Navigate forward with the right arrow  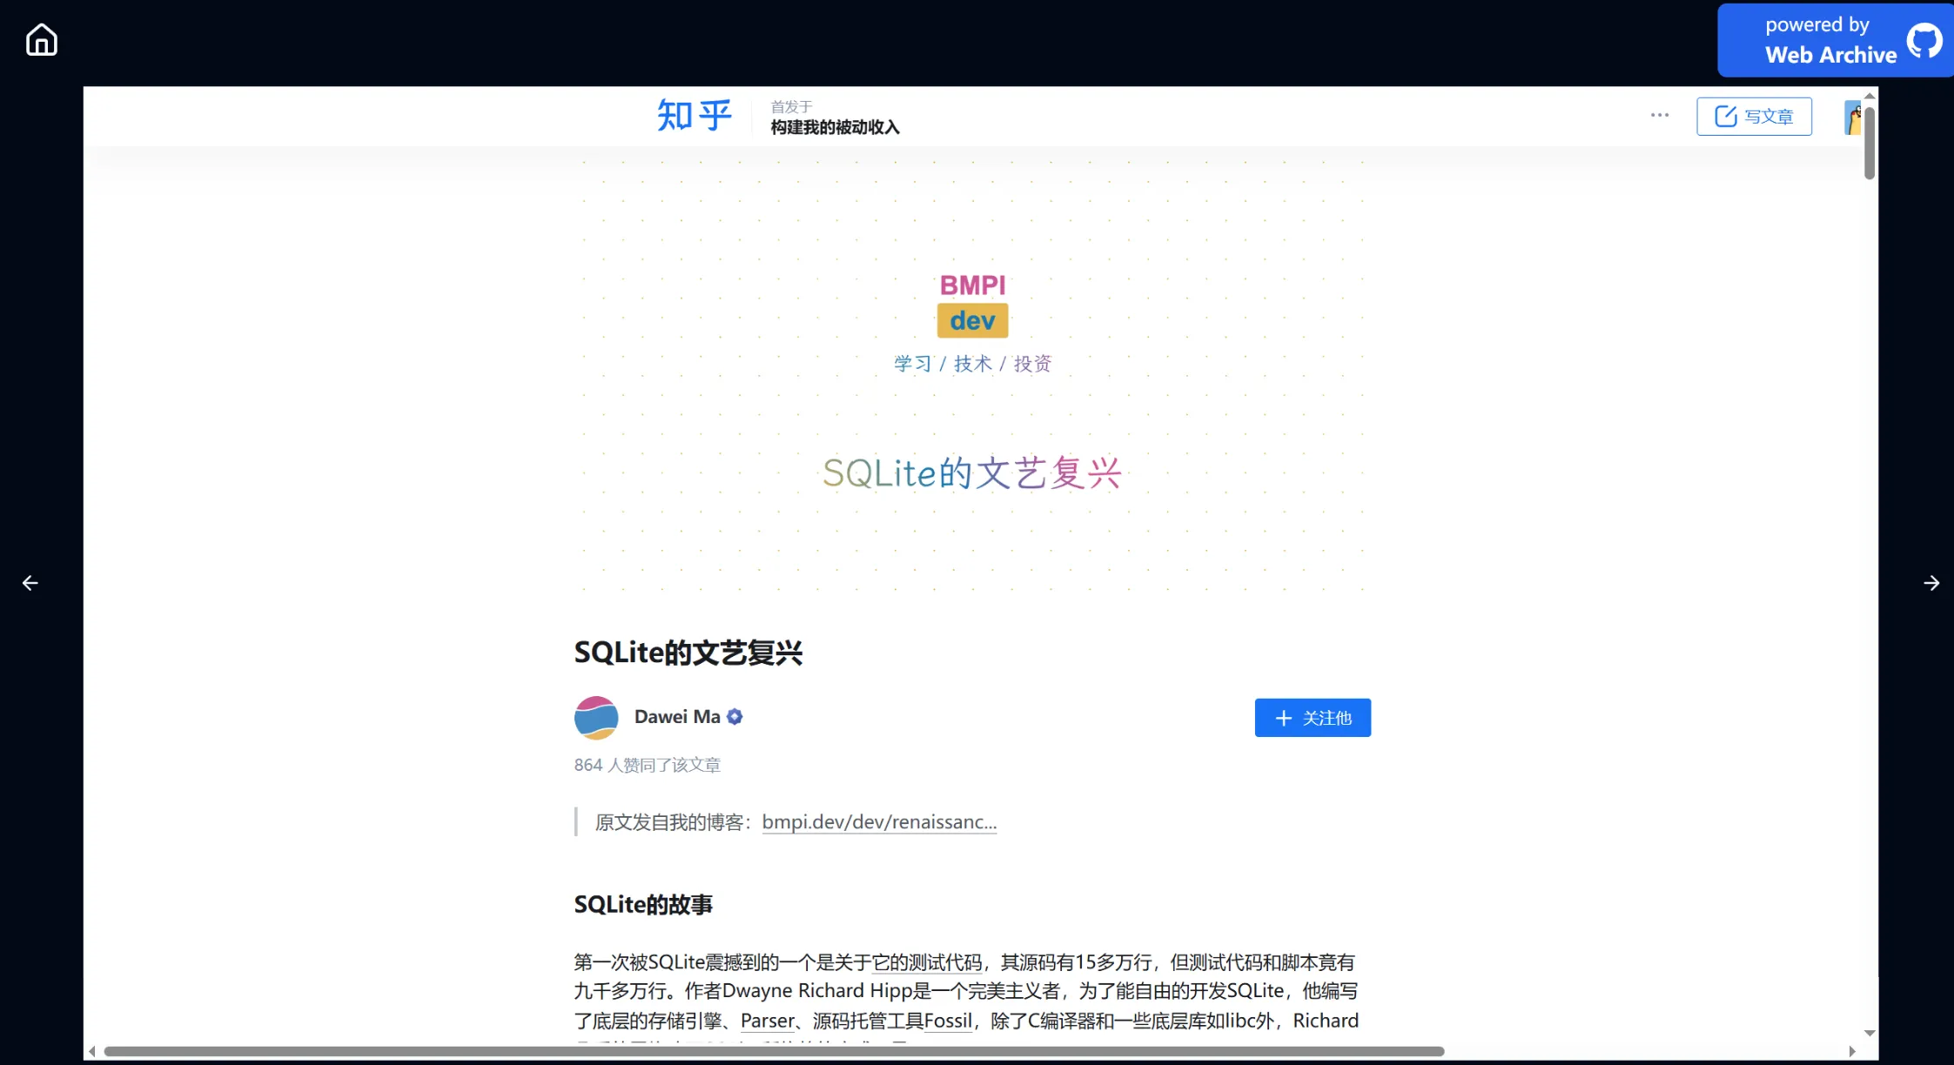(x=1932, y=582)
